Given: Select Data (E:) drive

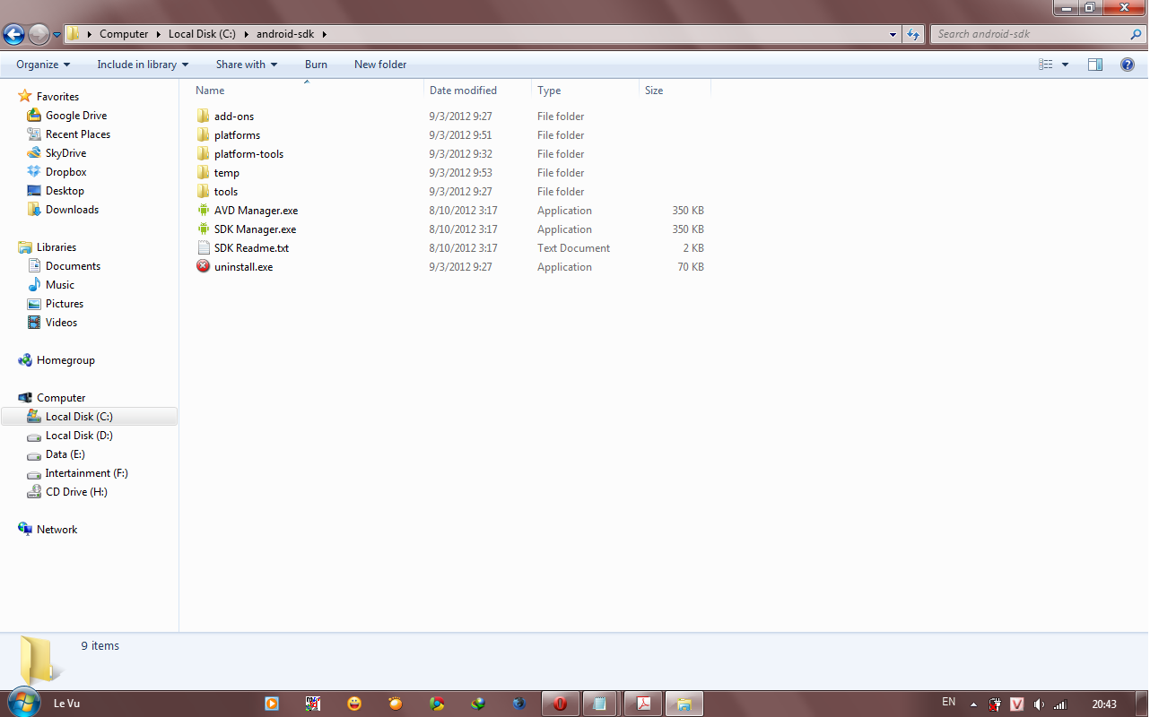Looking at the screenshot, I should coord(65,454).
